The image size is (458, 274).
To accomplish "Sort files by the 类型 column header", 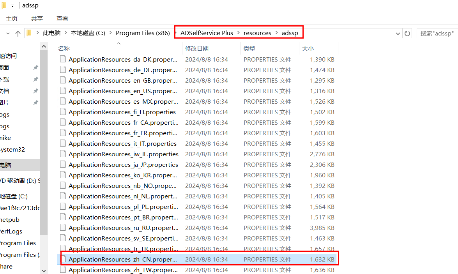I will (x=270, y=48).
